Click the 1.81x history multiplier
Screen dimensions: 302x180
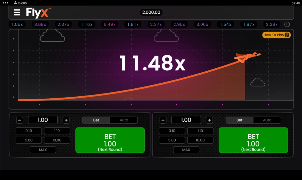tap(133, 24)
